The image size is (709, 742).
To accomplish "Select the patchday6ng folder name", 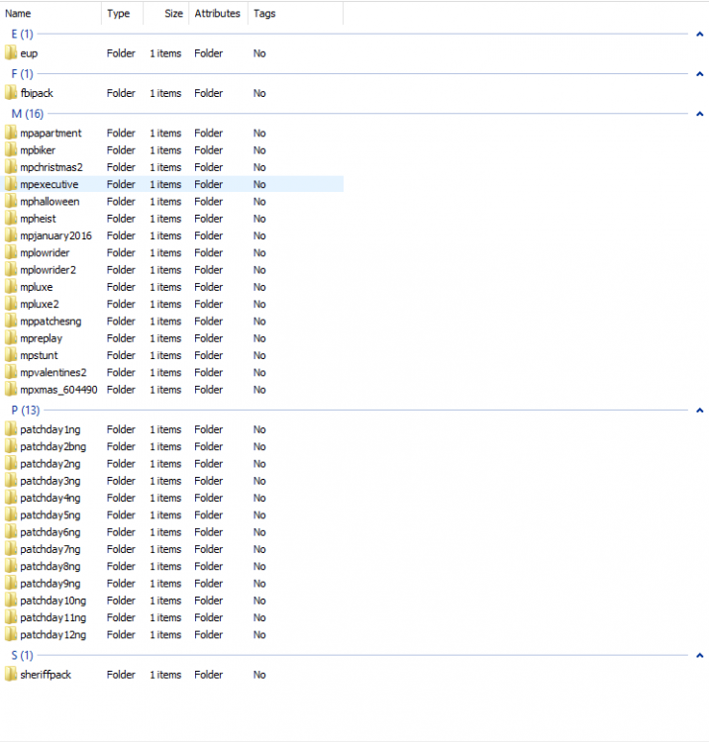I will point(51,532).
